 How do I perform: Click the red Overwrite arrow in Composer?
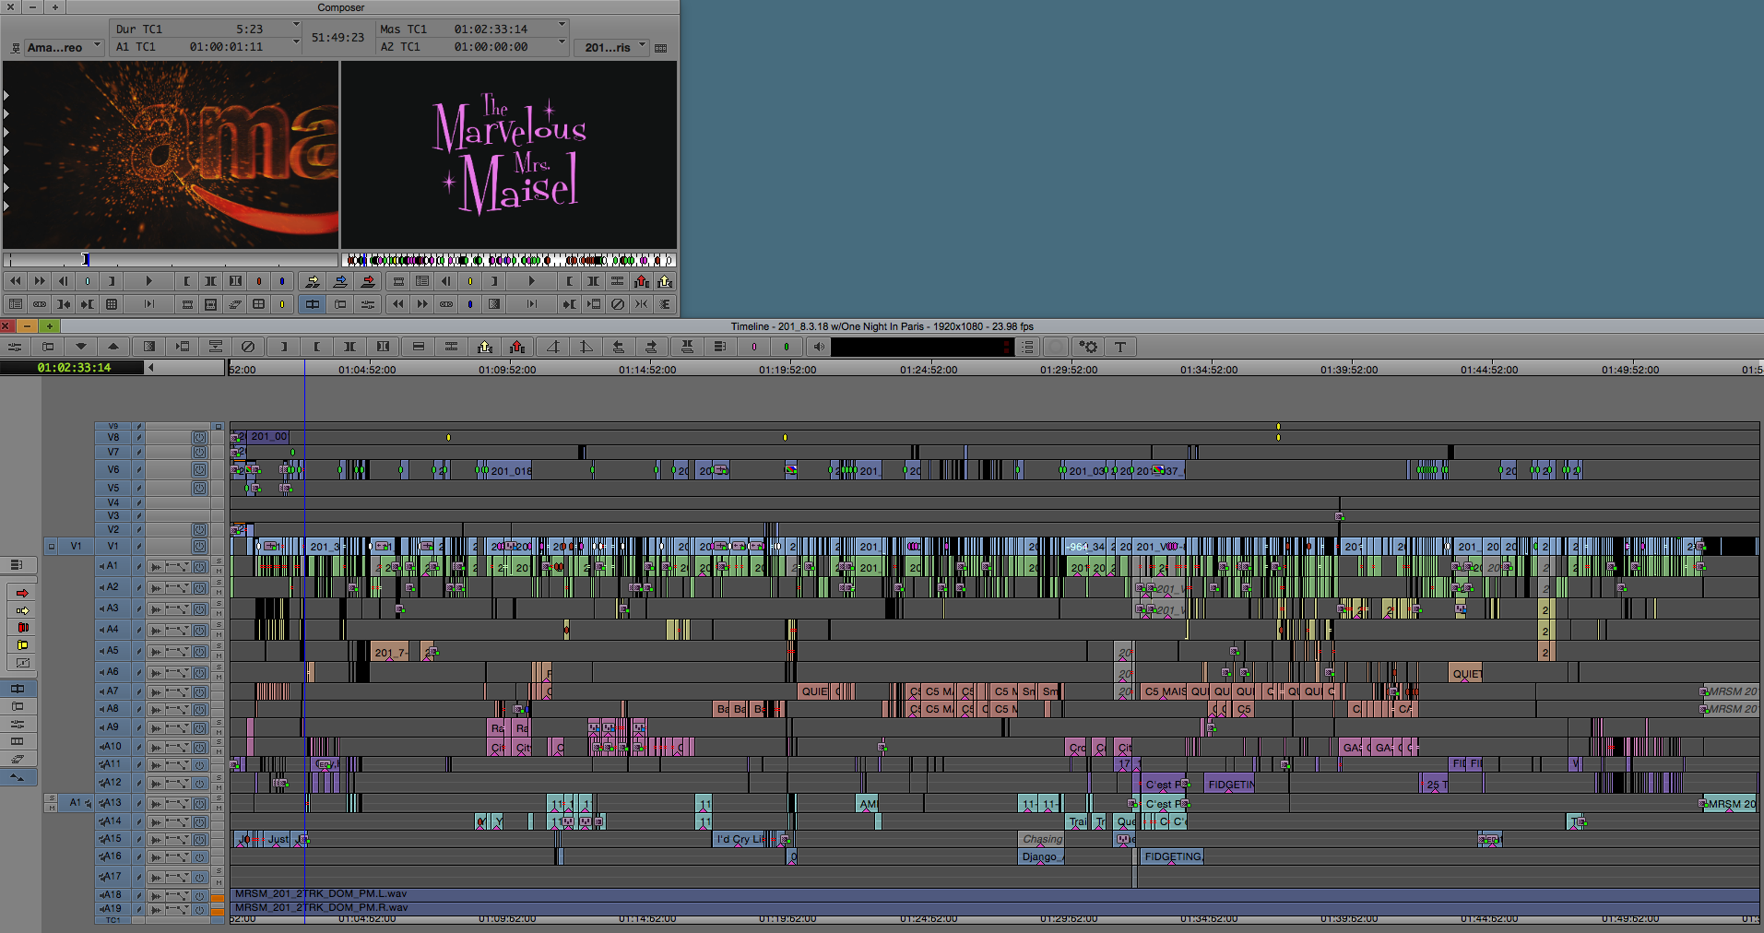point(368,281)
